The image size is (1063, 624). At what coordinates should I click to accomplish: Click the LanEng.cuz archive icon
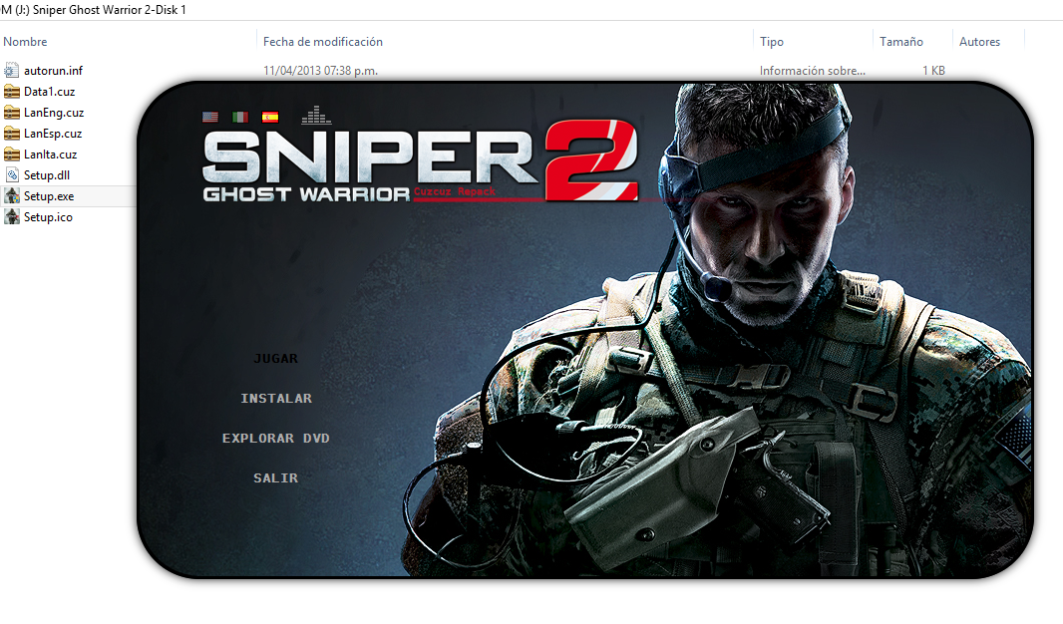(12, 113)
